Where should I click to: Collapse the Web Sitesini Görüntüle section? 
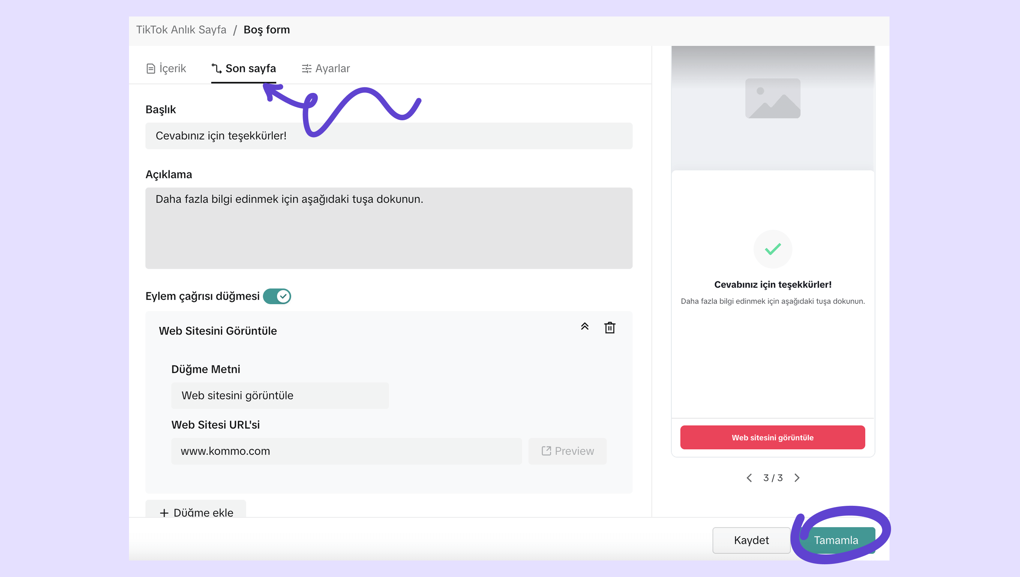click(x=585, y=327)
